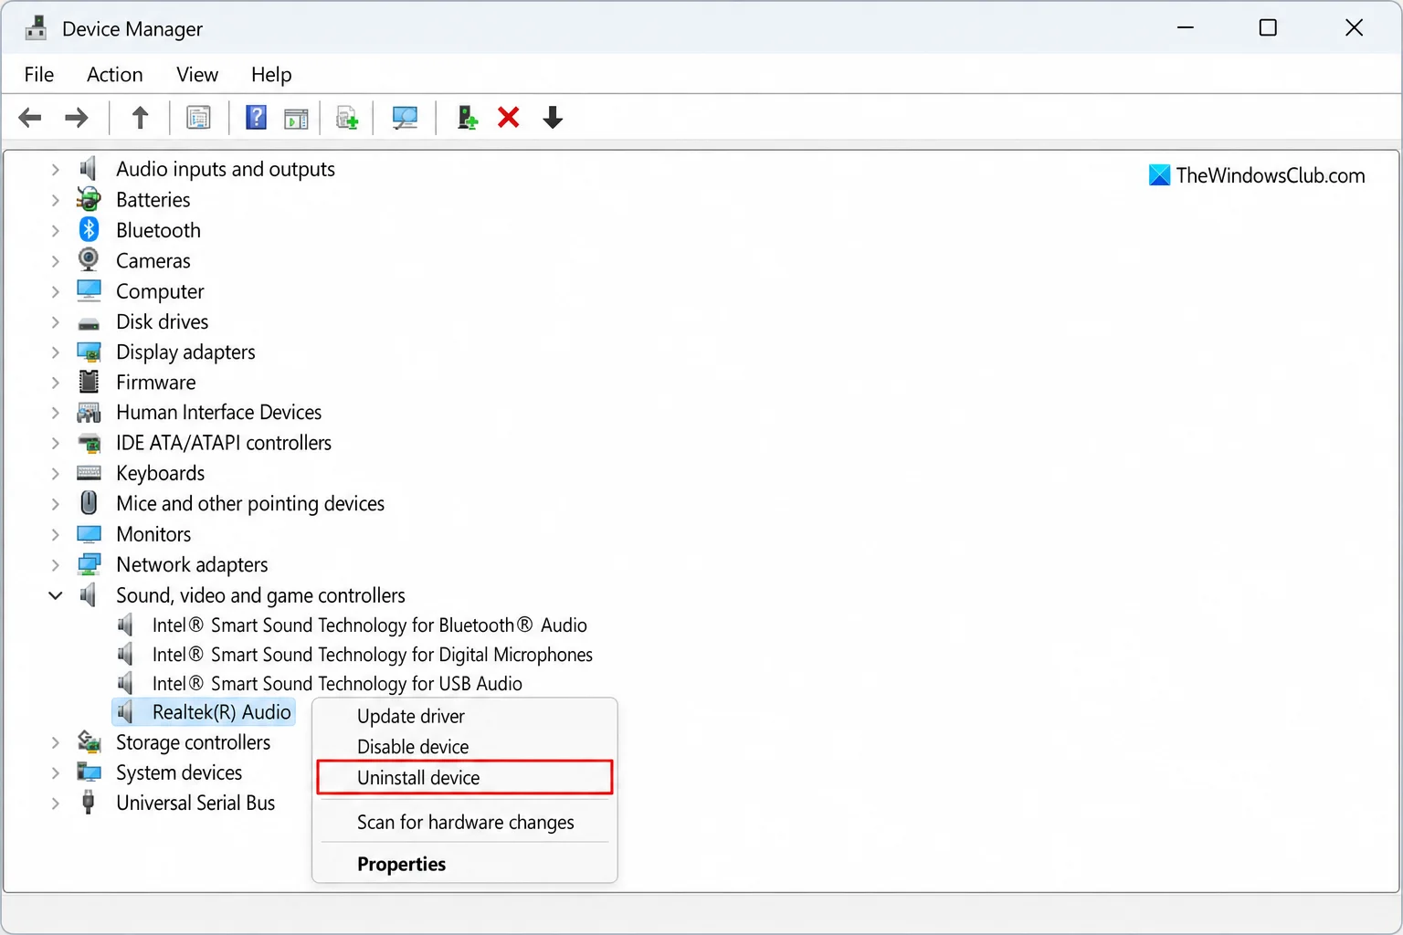Open the View menu

[197, 75]
